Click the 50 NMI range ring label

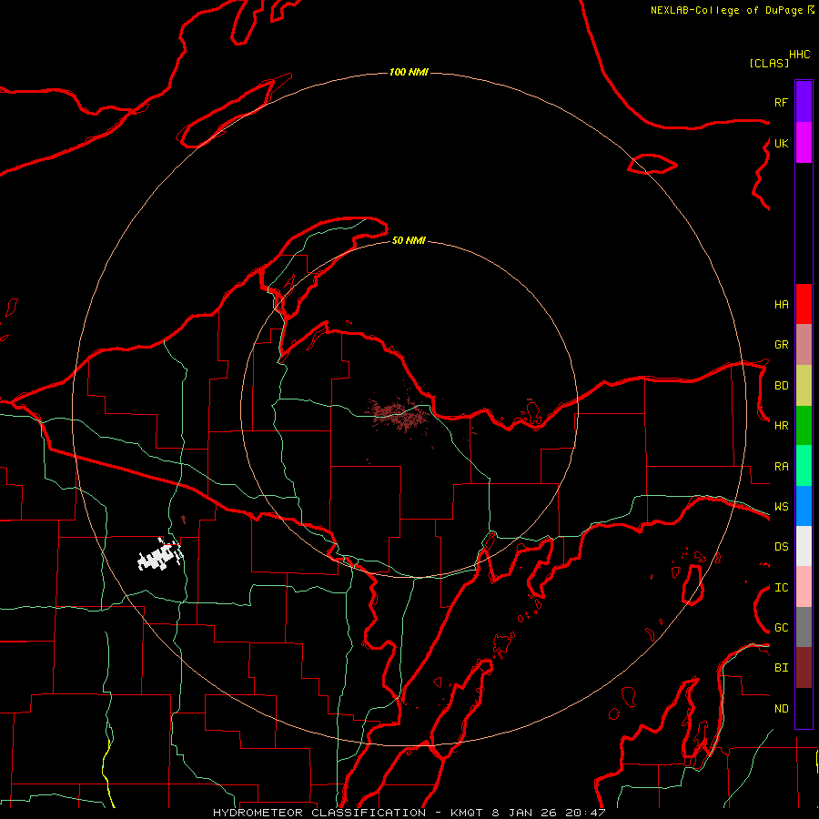(x=409, y=241)
